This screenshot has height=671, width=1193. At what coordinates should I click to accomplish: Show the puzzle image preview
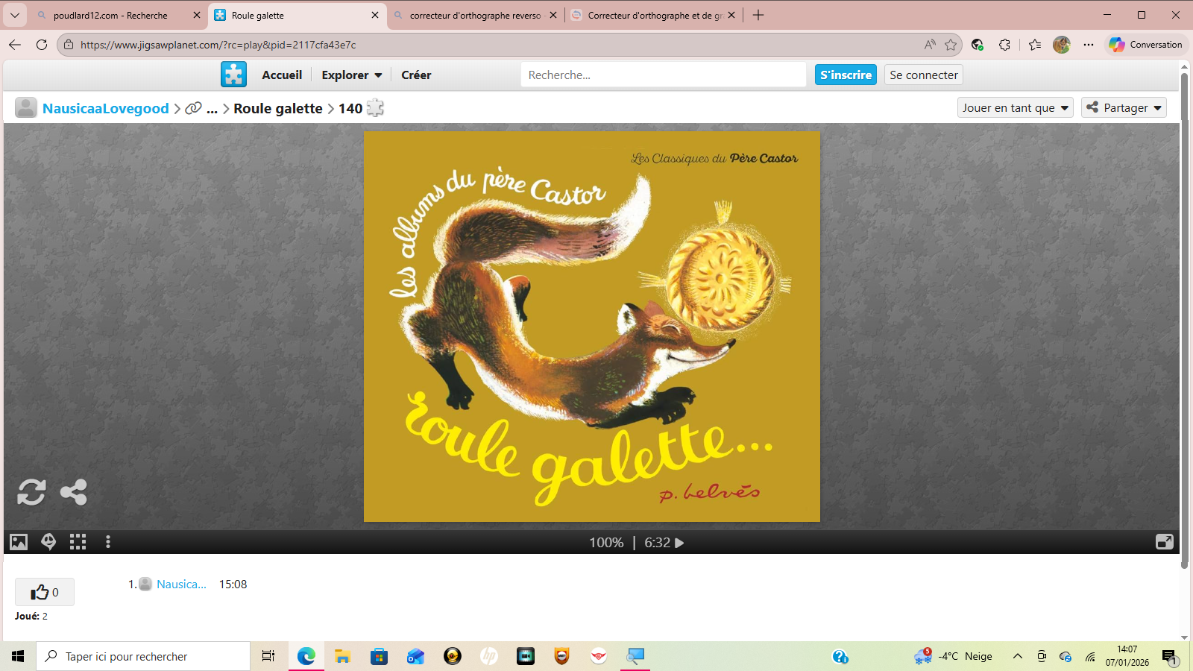point(19,542)
